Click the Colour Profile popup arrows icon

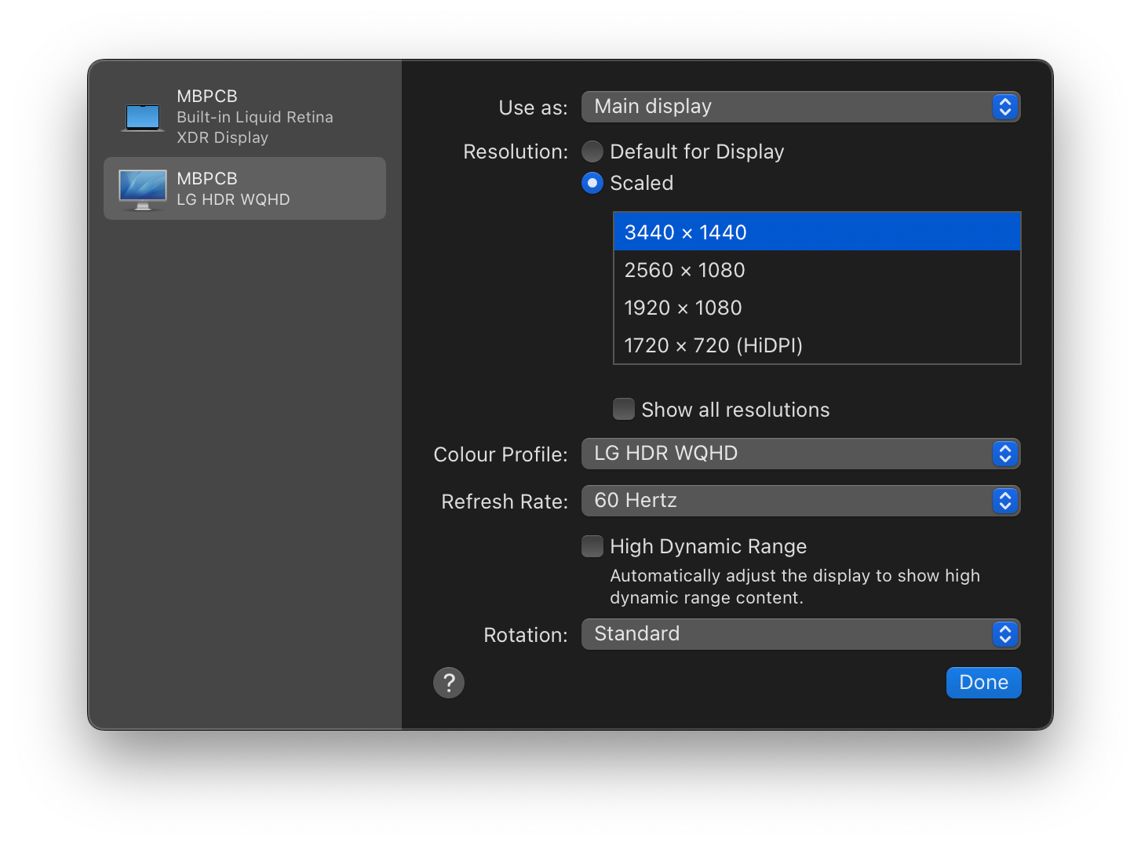[1005, 454]
